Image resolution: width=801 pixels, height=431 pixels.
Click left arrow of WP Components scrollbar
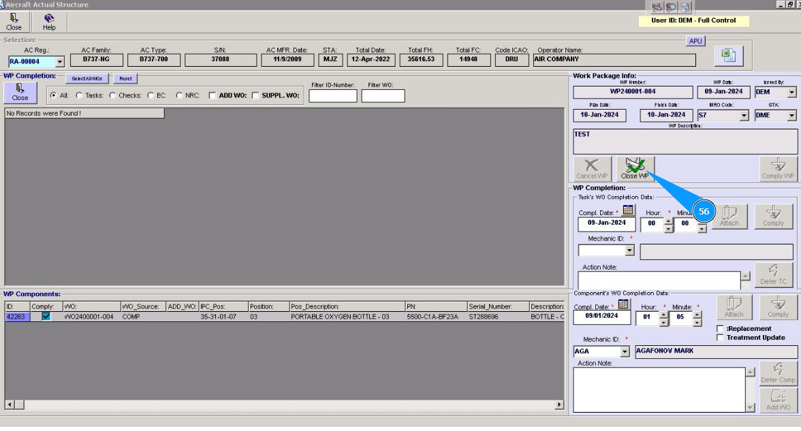point(10,404)
